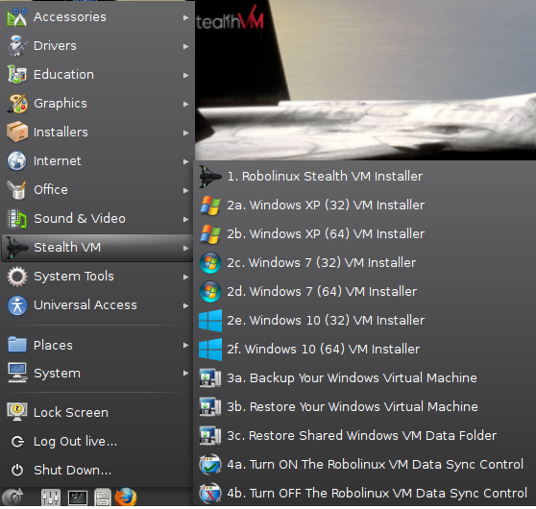Click the System Tools gear icon
This screenshot has height=509, width=536.
(16, 277)
